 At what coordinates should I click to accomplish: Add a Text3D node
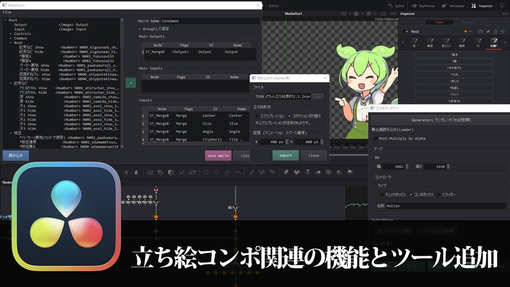pyautogui.click(x=307, y=172)
